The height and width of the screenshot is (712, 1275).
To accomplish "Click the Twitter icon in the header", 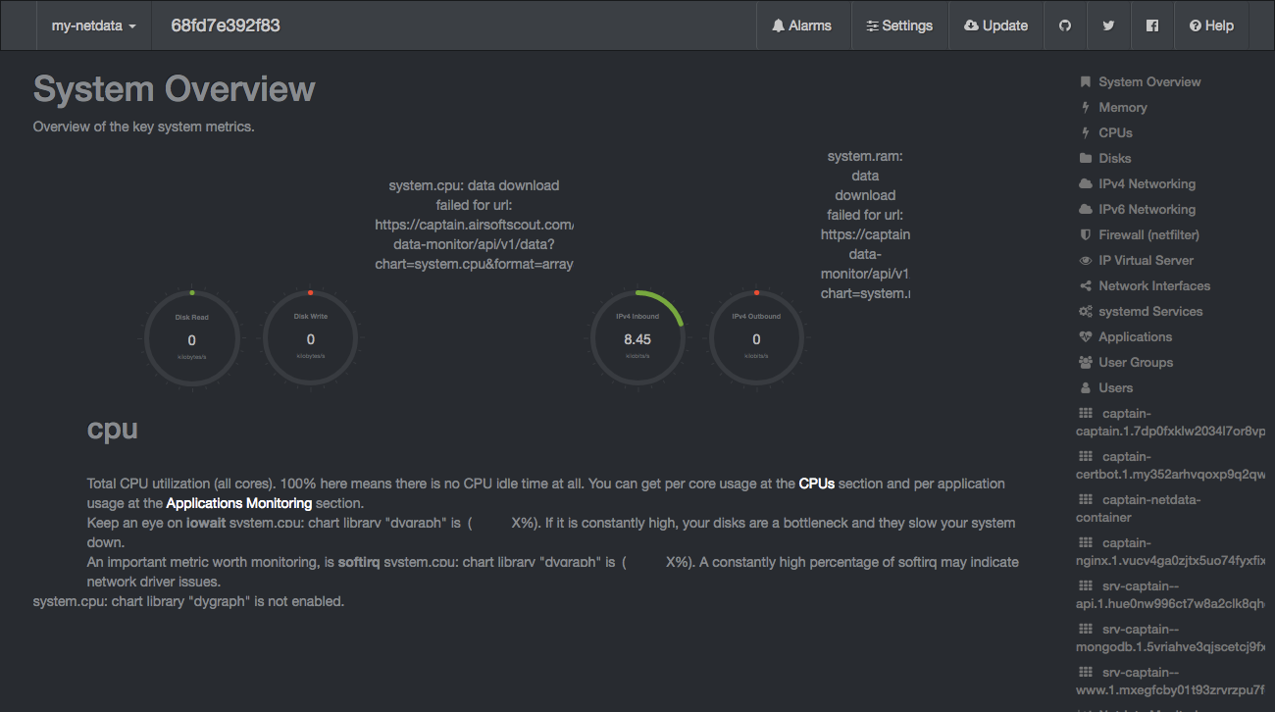I will coord(1108,25).
